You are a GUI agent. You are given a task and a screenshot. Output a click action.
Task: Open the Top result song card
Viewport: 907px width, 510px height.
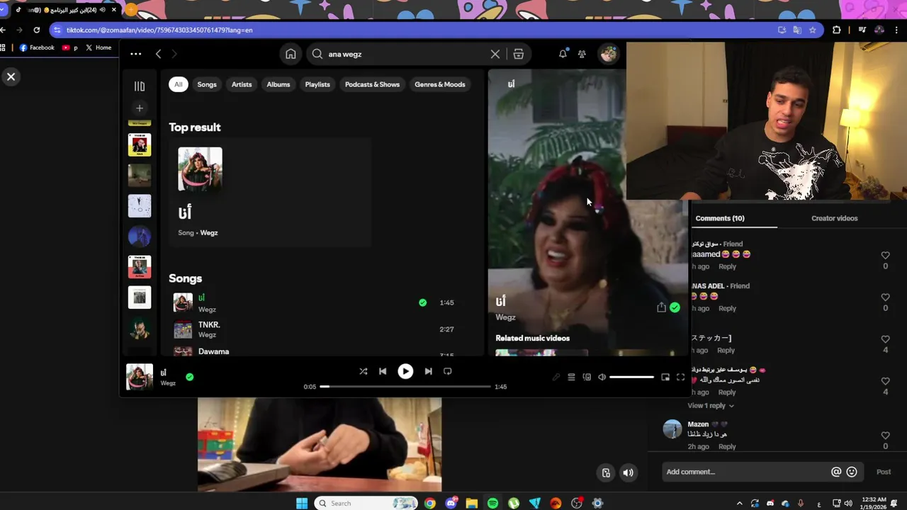[x=270, y=193]
